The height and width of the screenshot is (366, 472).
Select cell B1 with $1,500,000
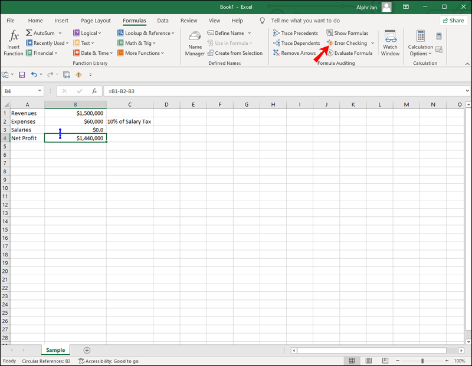tap(76, 113)
